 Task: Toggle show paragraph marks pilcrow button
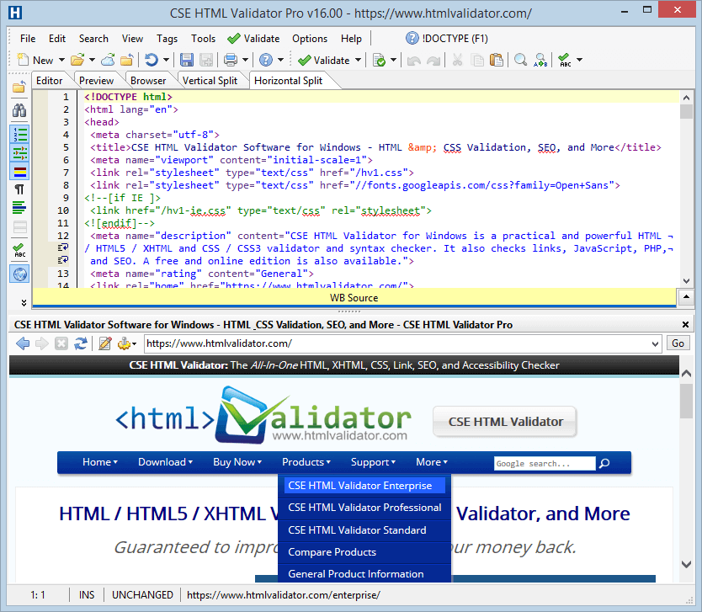19,189
